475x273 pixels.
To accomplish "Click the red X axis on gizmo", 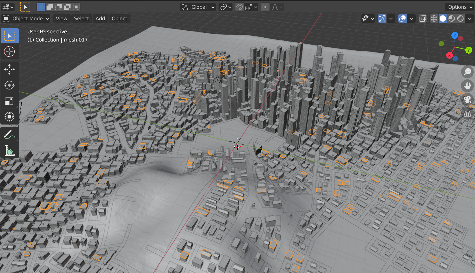I will [x=449, y=55].
